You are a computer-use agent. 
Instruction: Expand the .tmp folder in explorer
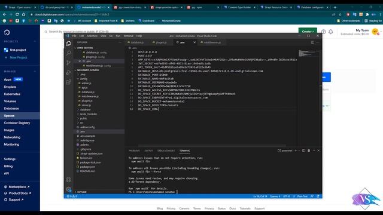pyautogui.click(x=83, y=74)
